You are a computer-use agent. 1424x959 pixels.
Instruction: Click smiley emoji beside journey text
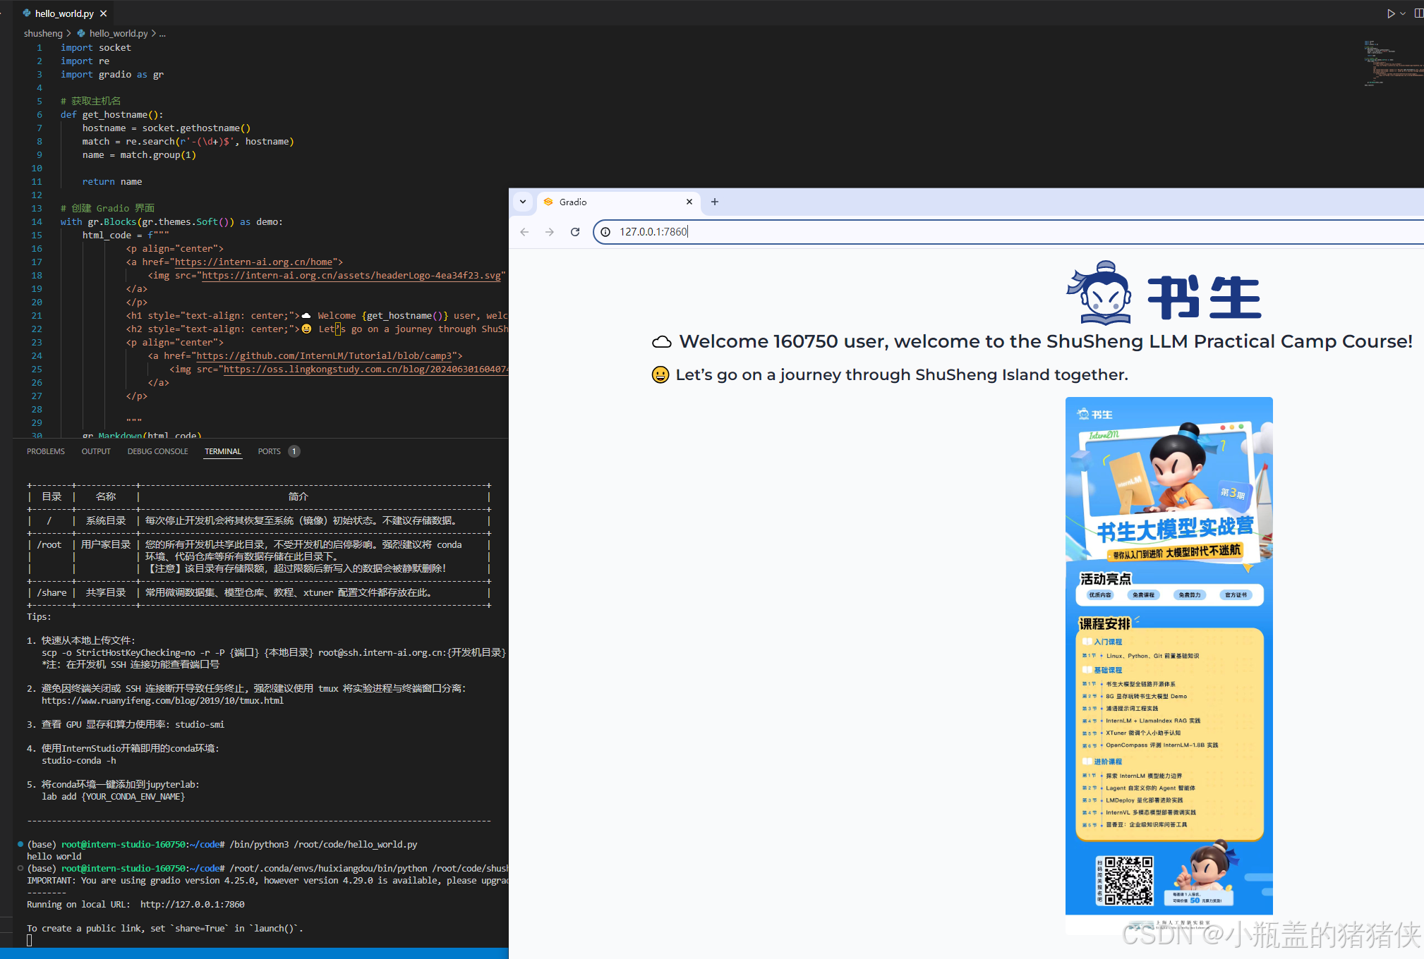tap(660, 375)
